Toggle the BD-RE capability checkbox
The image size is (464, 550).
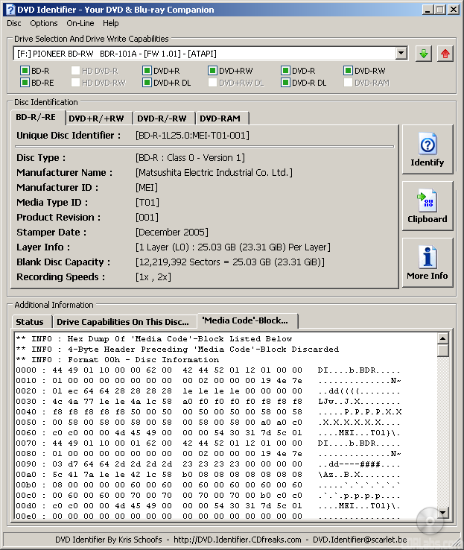(x=25, y=83)
